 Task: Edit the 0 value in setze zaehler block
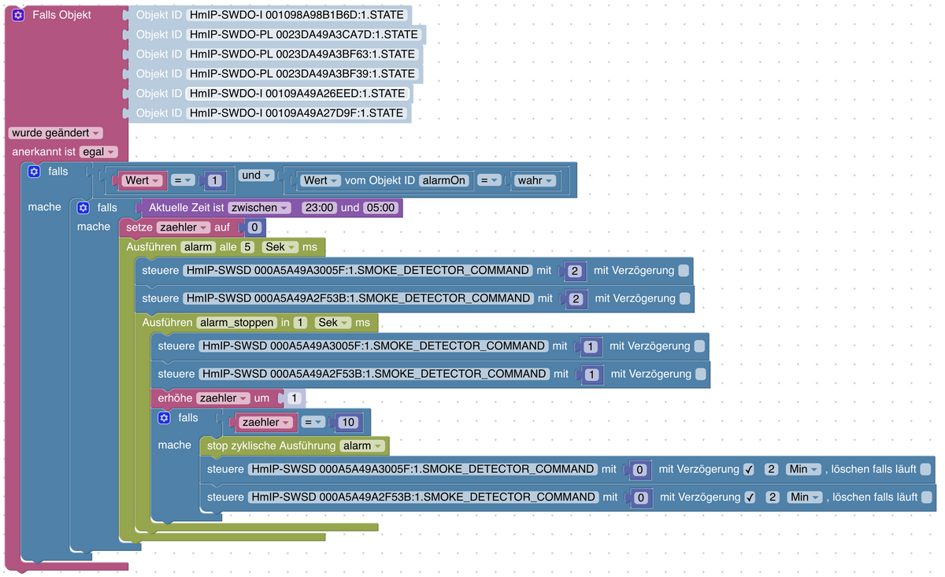(x=254, y=227)
